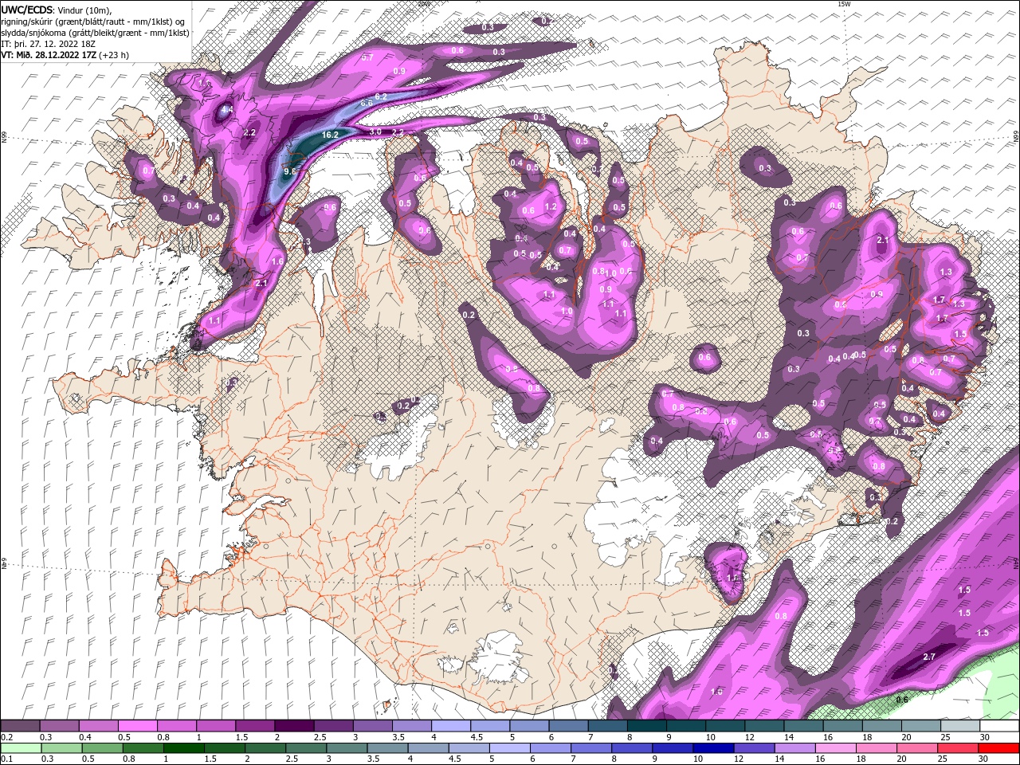This screenshot has width=1020, height=765.
Task: Click the 'VT: Mið. 28.12.2022 17Z' valid time
Action: (49, 55)
